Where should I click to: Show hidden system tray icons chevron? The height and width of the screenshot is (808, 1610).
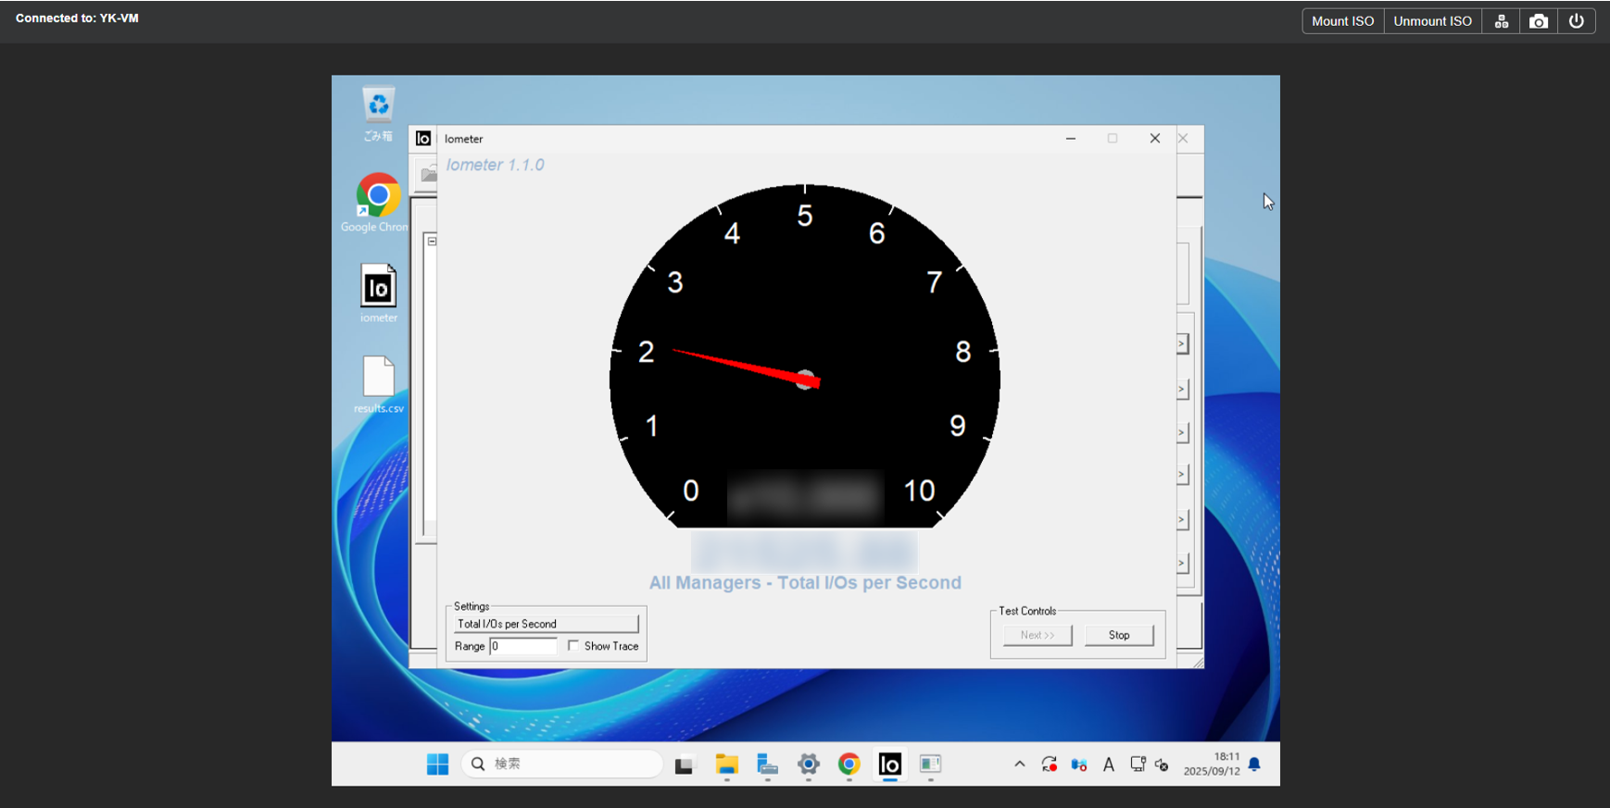(1019, 764)
